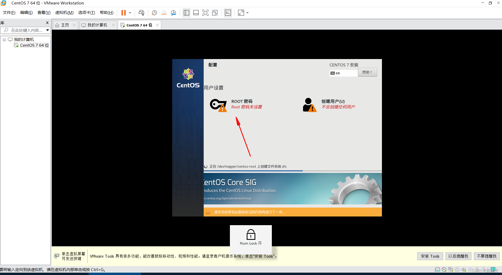This screenshot has width=502, height=275.
Task: Click the network adapter status icon
Action: 451,270
